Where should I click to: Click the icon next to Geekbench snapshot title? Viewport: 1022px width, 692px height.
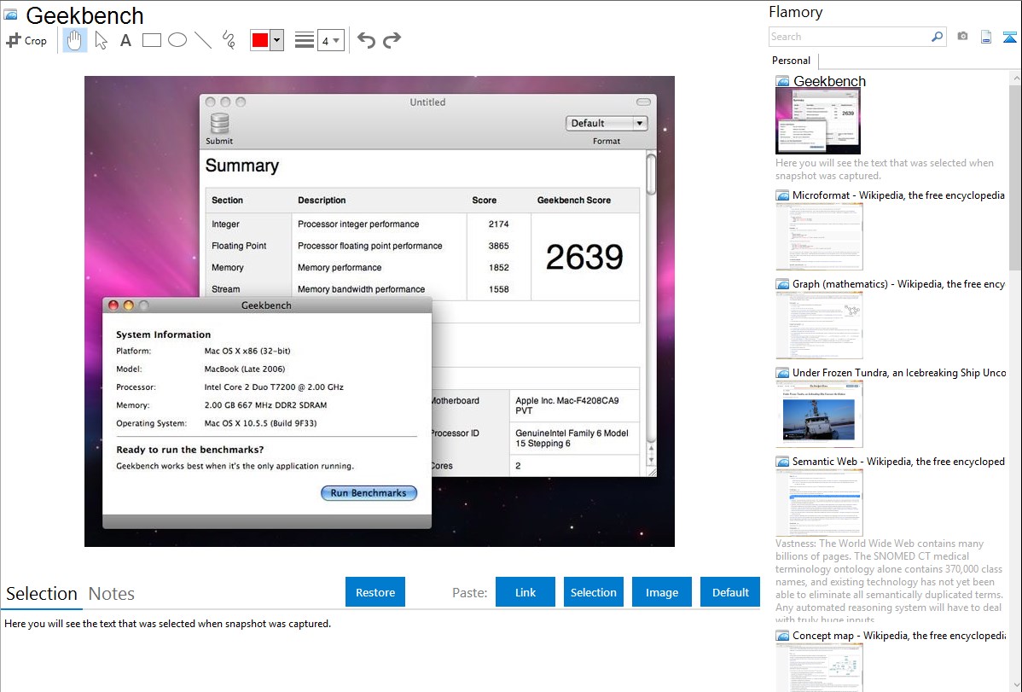(x=782, y=82)
